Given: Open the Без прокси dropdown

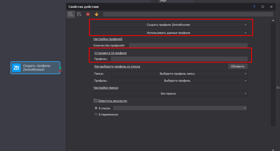Looking at the screenshot, I should pyautogui.click(x=171, y=94).
